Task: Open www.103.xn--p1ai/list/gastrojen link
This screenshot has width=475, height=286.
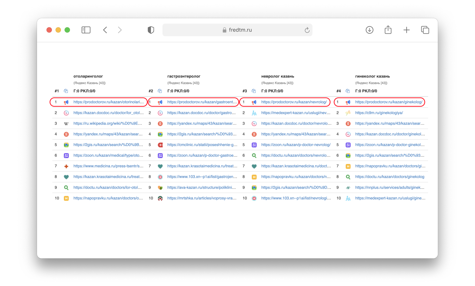Action: click(x=202, y=177)
